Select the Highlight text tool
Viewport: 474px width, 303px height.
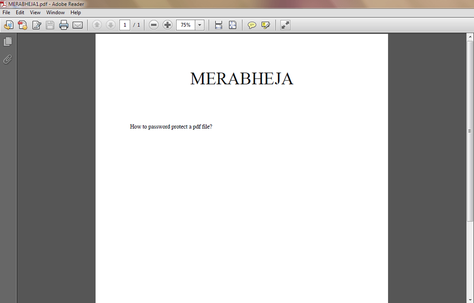pyautogui.click(x=265, y=25)
